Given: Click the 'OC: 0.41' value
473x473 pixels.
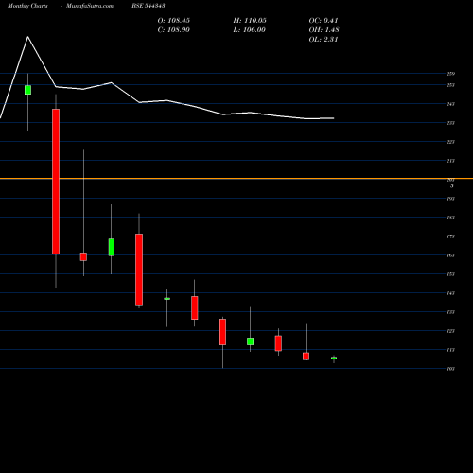Looking at the screenshot, I should pos(324,21).
